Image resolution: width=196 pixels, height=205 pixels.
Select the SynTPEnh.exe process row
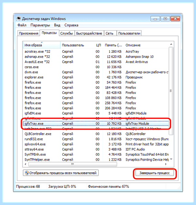coord(96,154)
